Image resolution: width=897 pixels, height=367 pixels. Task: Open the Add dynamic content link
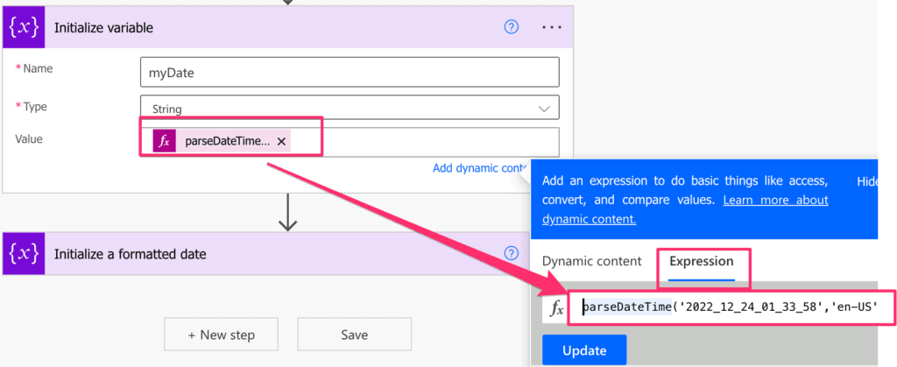(479, 168)
